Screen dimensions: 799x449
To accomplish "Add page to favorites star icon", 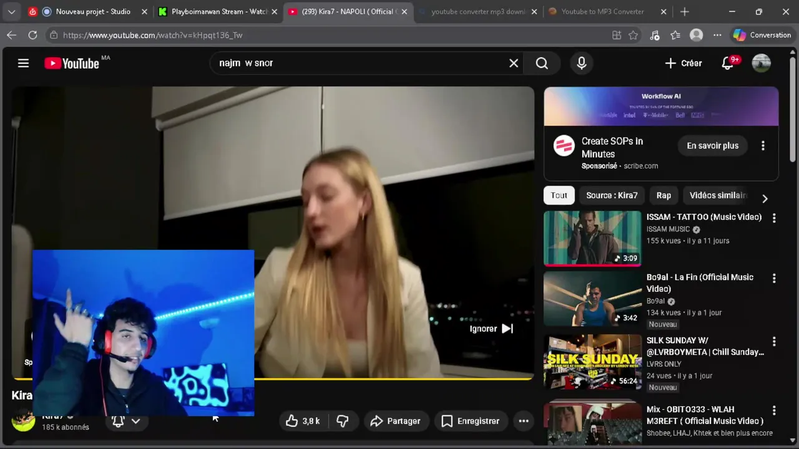I will point(634,35).
